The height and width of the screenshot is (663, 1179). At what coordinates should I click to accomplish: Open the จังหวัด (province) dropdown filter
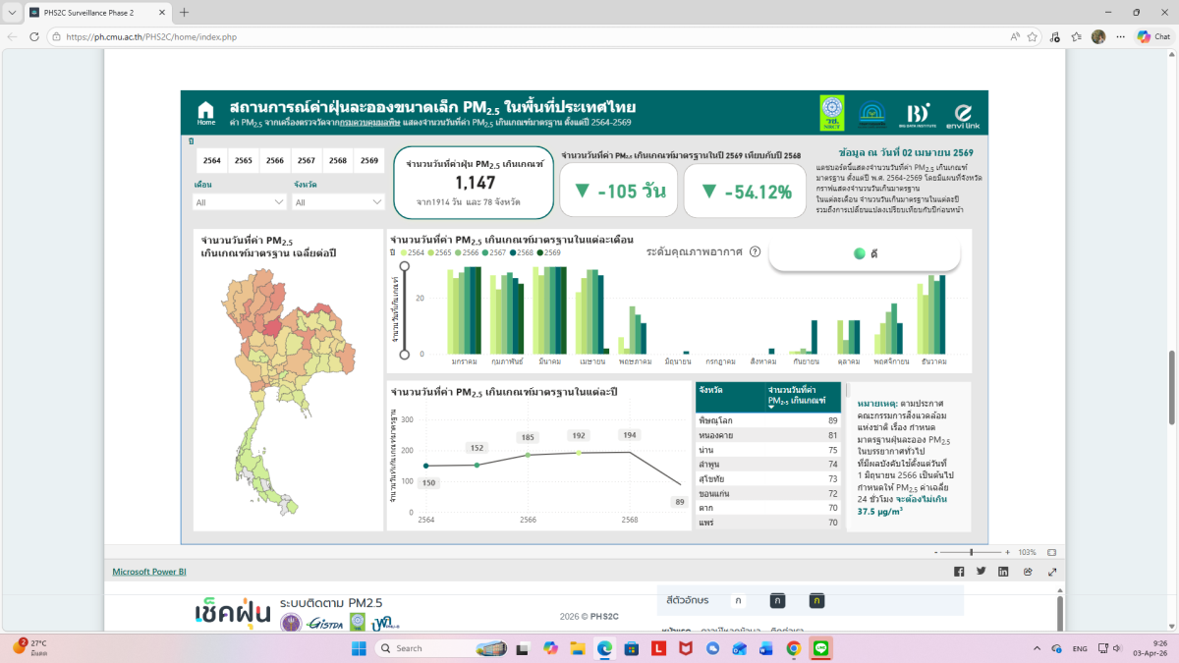click(339, 202)
